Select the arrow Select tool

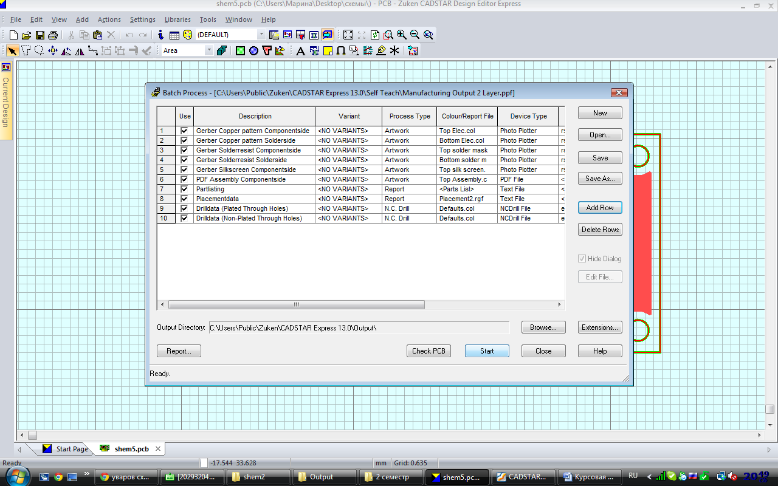point(12,50)
